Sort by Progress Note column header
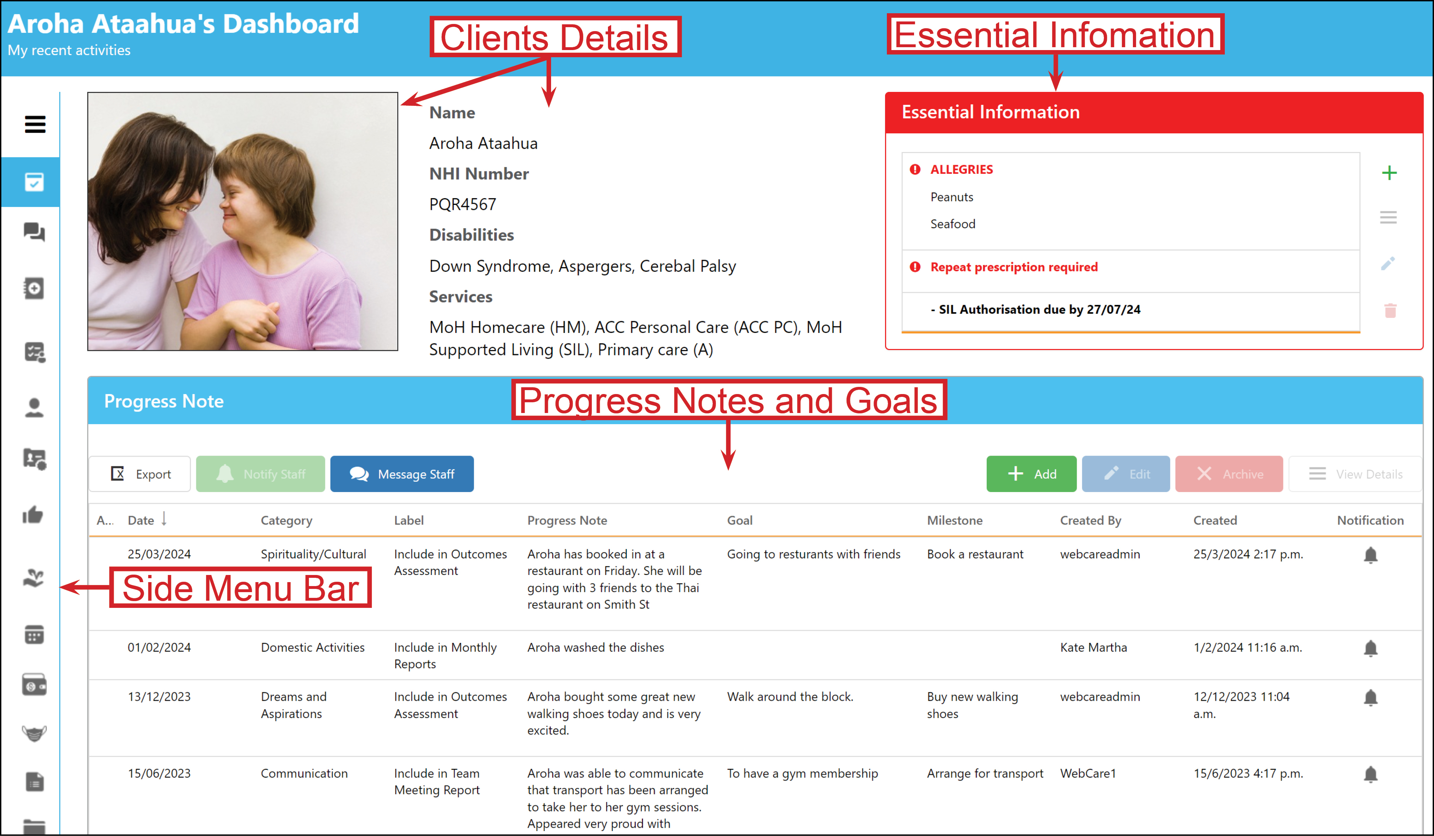This screenshot has height=836, width=1434. coord(567,520)
